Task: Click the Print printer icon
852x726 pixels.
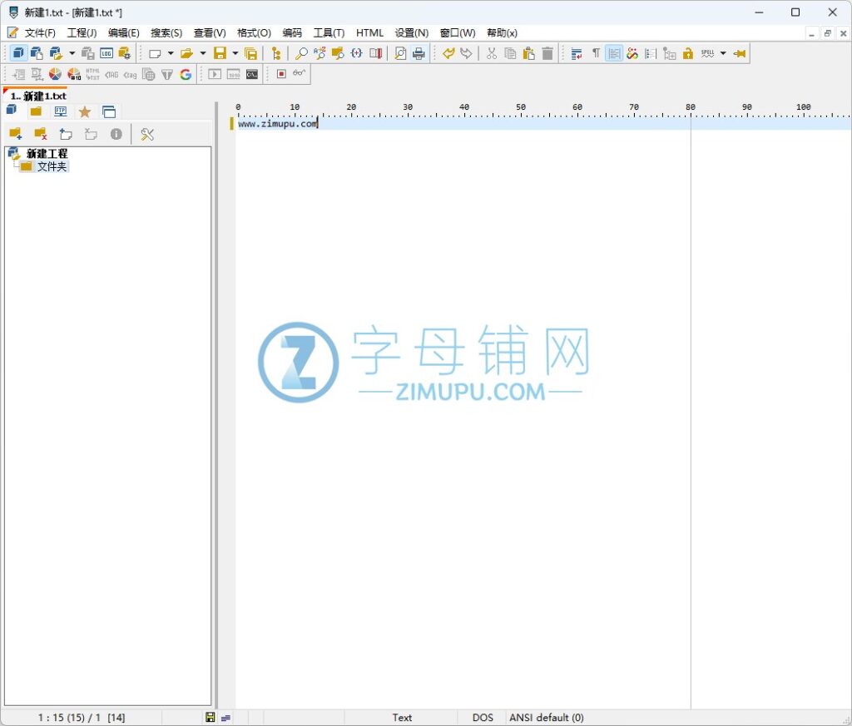Action: click(x=419, y=53)
